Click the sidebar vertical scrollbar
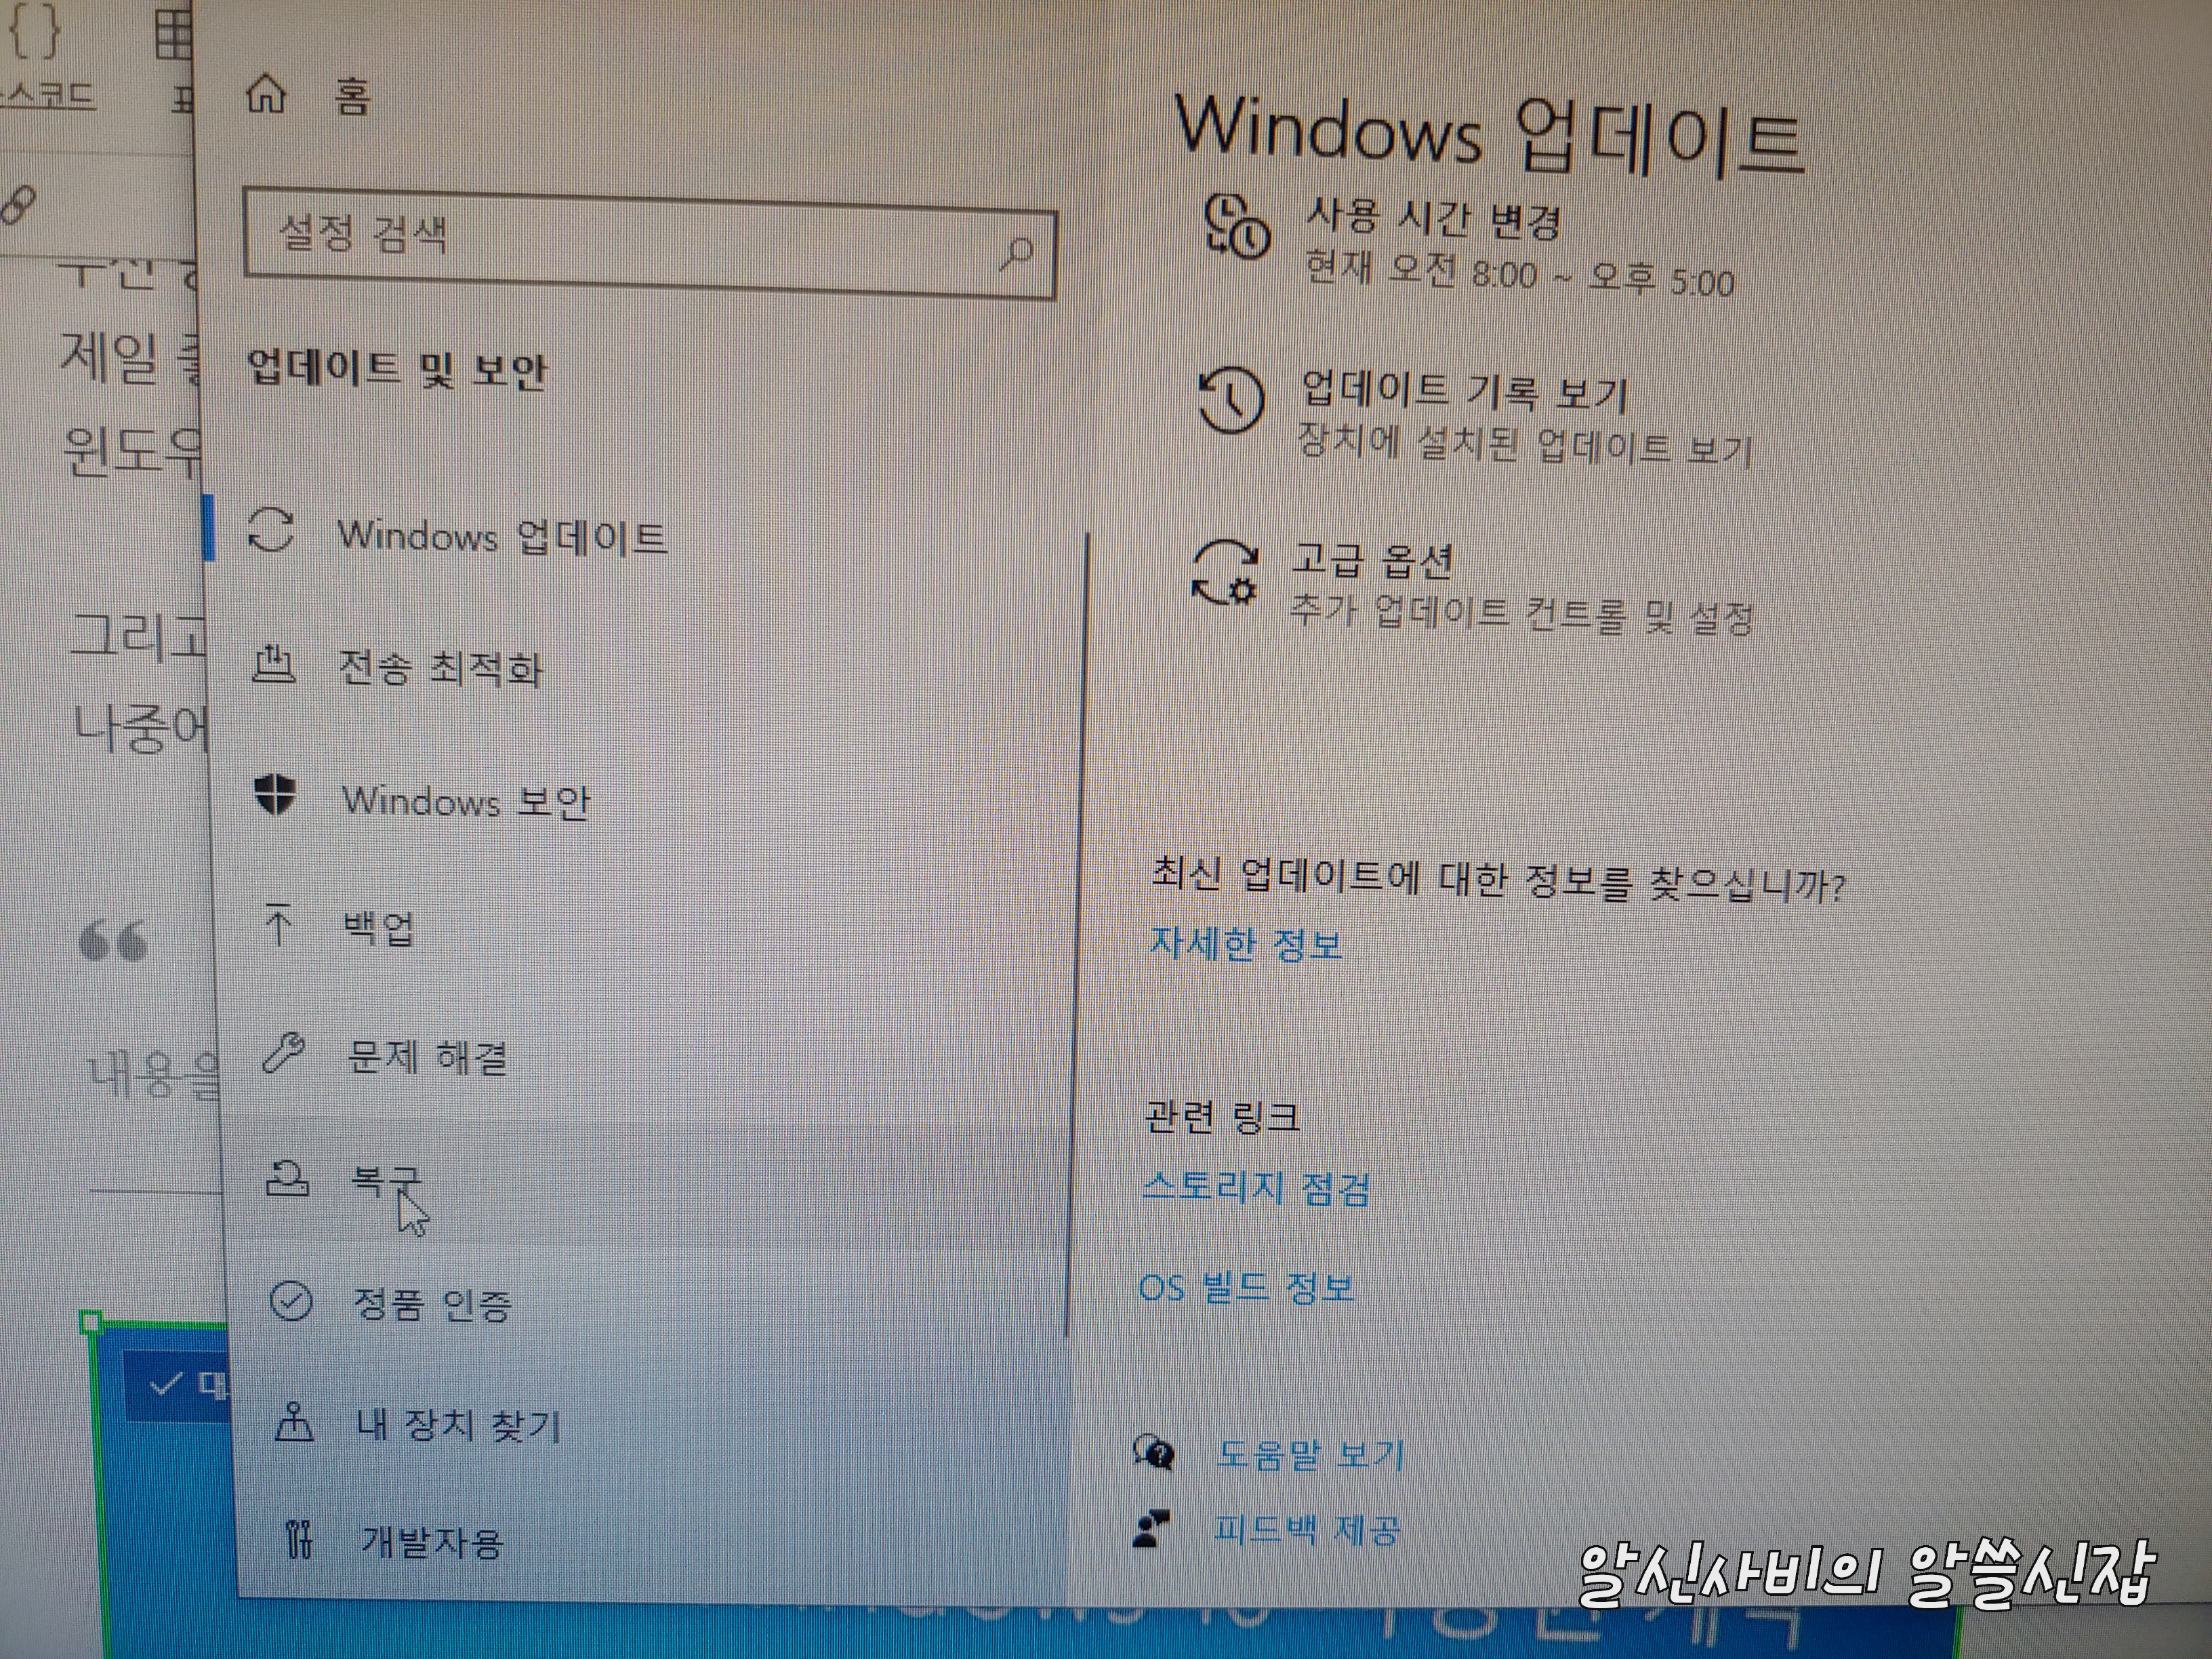 [1078, 935]
